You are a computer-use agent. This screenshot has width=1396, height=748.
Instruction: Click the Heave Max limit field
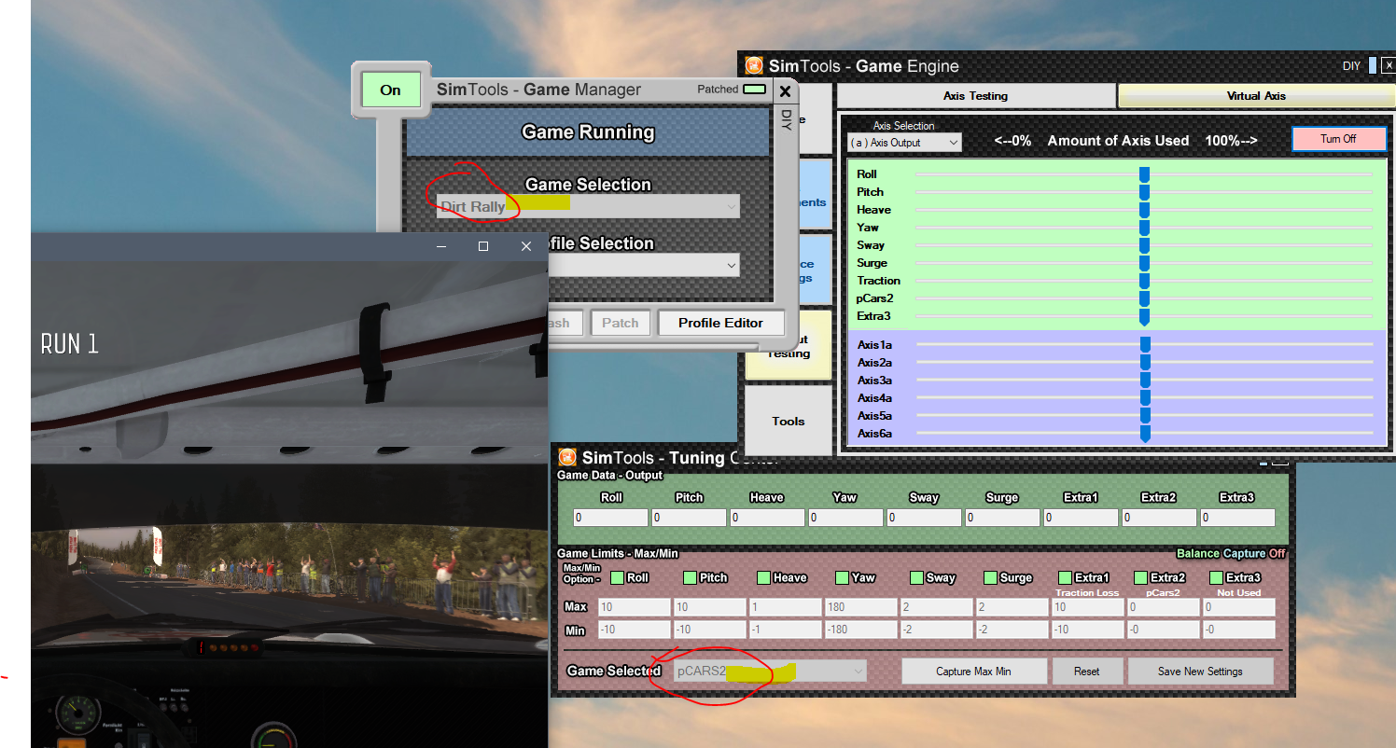785,607
